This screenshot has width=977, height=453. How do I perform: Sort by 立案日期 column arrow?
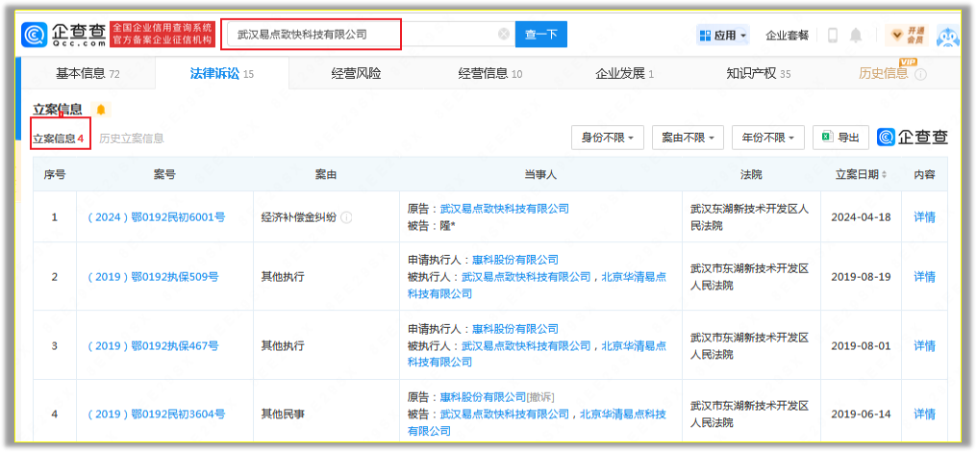pos(884,175)
